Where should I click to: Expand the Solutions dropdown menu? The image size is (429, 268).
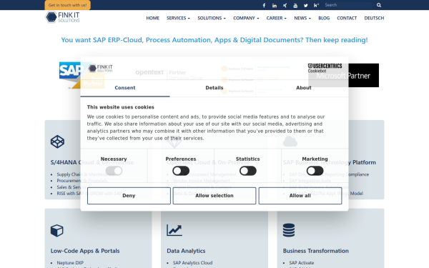pyautogui.click(x=212, y=18)
